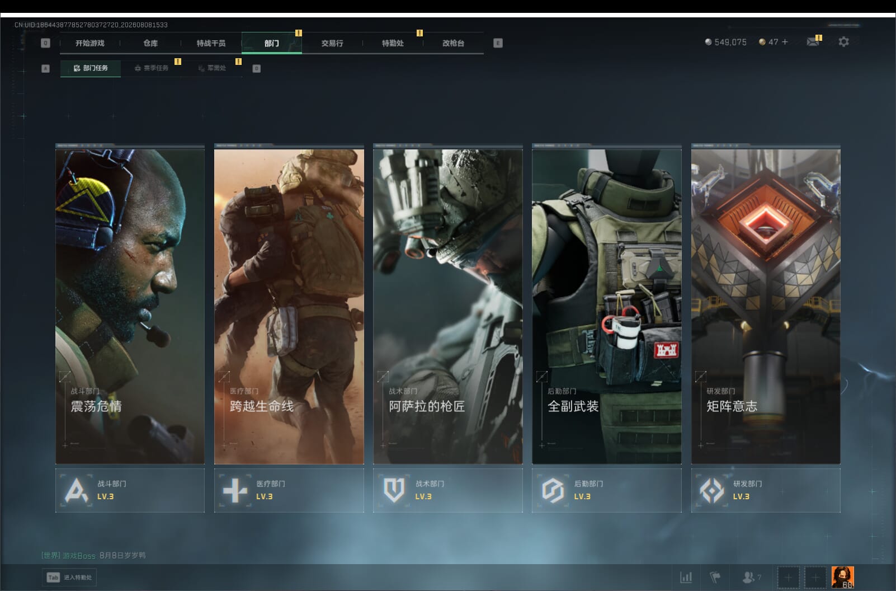The height and width of the screenshot is (591, 896).
Task: Click the 549,075 currency balance
Action: (730, 42)
